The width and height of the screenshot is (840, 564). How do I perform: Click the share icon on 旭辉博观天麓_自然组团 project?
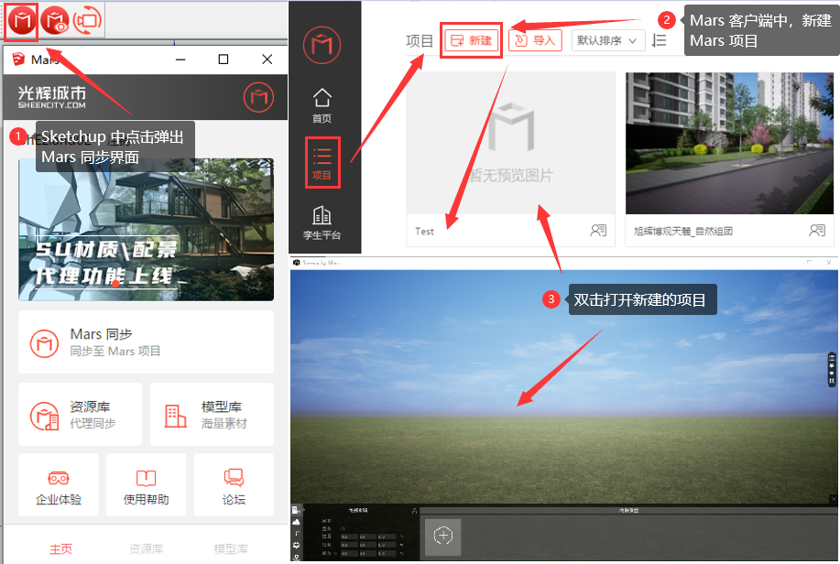click(x=817, y=231)
